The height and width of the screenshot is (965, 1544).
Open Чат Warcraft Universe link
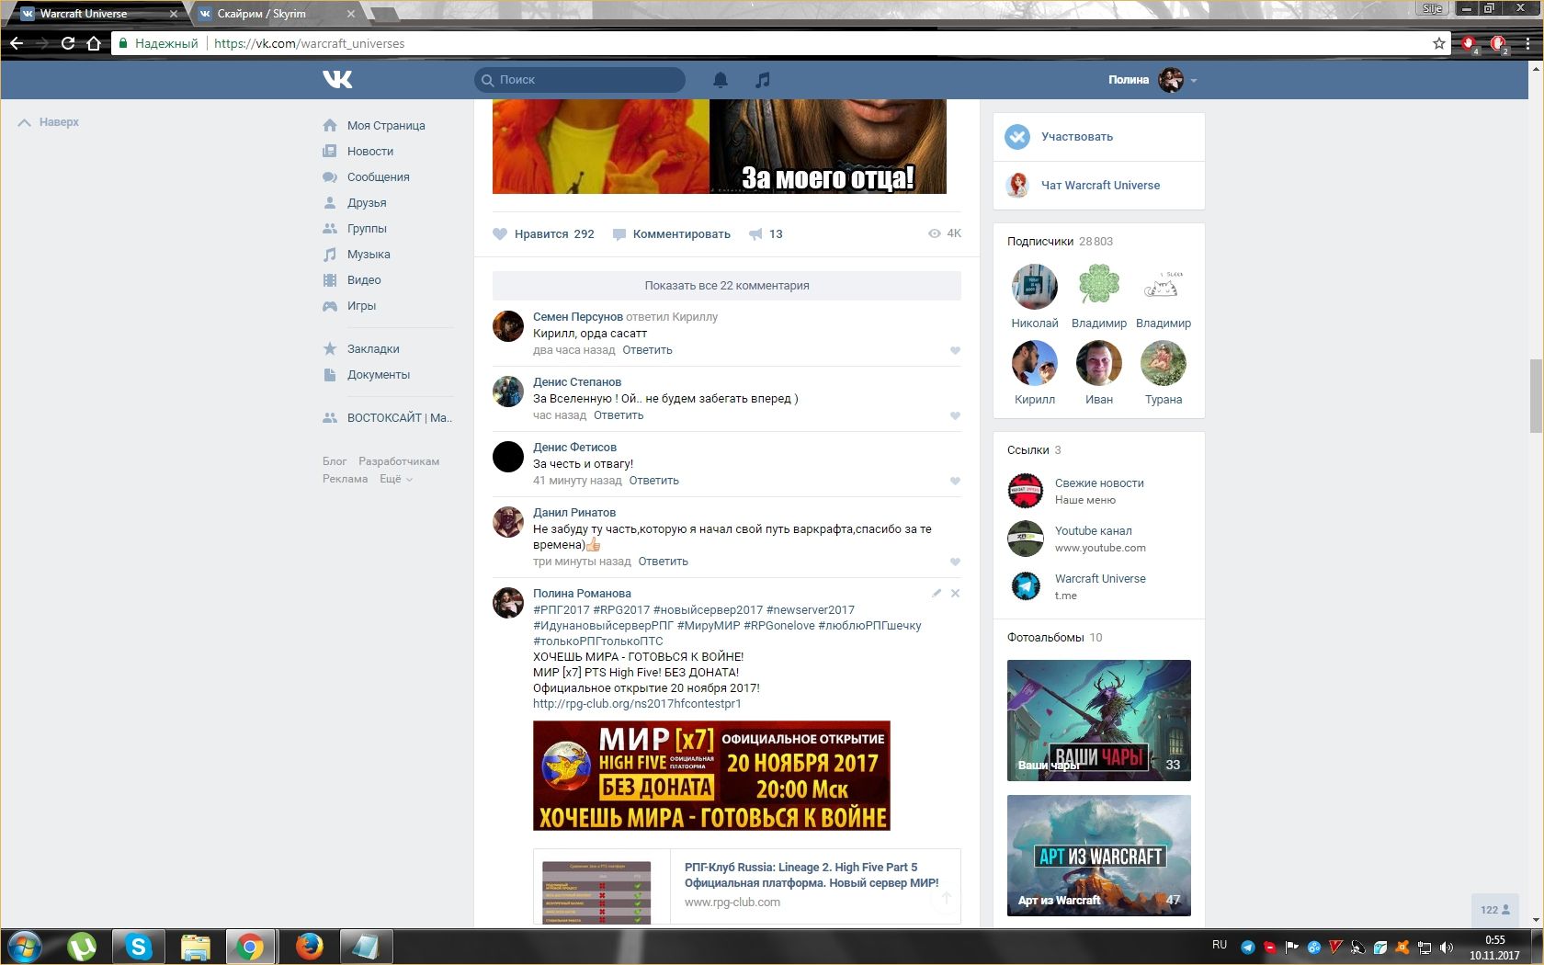tap(1100, 186)
